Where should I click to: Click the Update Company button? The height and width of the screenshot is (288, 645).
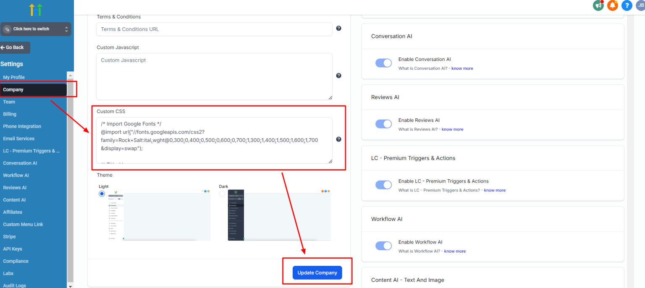click(x=317, y=272)
